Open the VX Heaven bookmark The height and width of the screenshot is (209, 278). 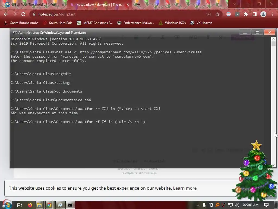pyautogui.click(x=201, y=23)
